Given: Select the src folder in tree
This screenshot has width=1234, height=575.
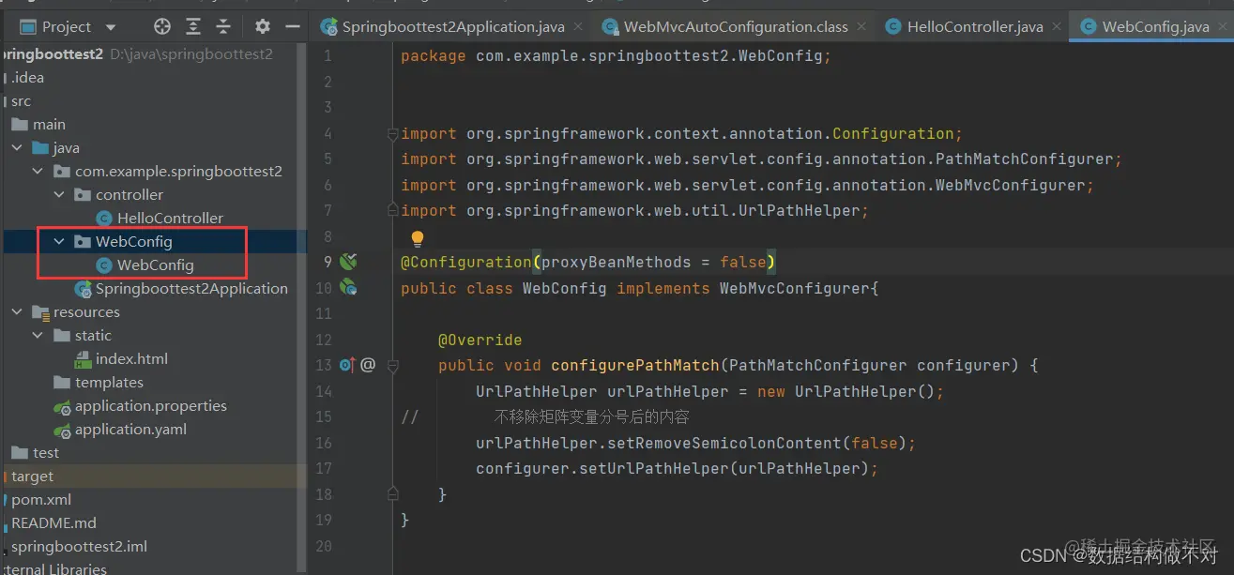Looking at the screenshot, I should [21, 101].
